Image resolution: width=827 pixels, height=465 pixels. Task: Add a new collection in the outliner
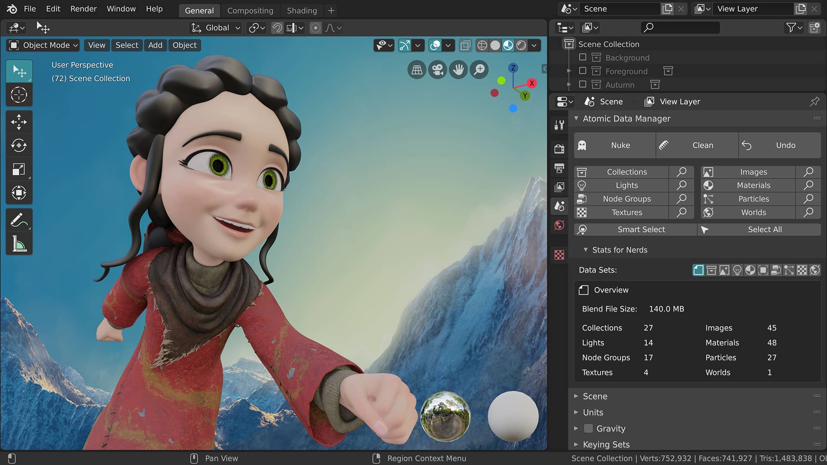click(x=814, y=28)
